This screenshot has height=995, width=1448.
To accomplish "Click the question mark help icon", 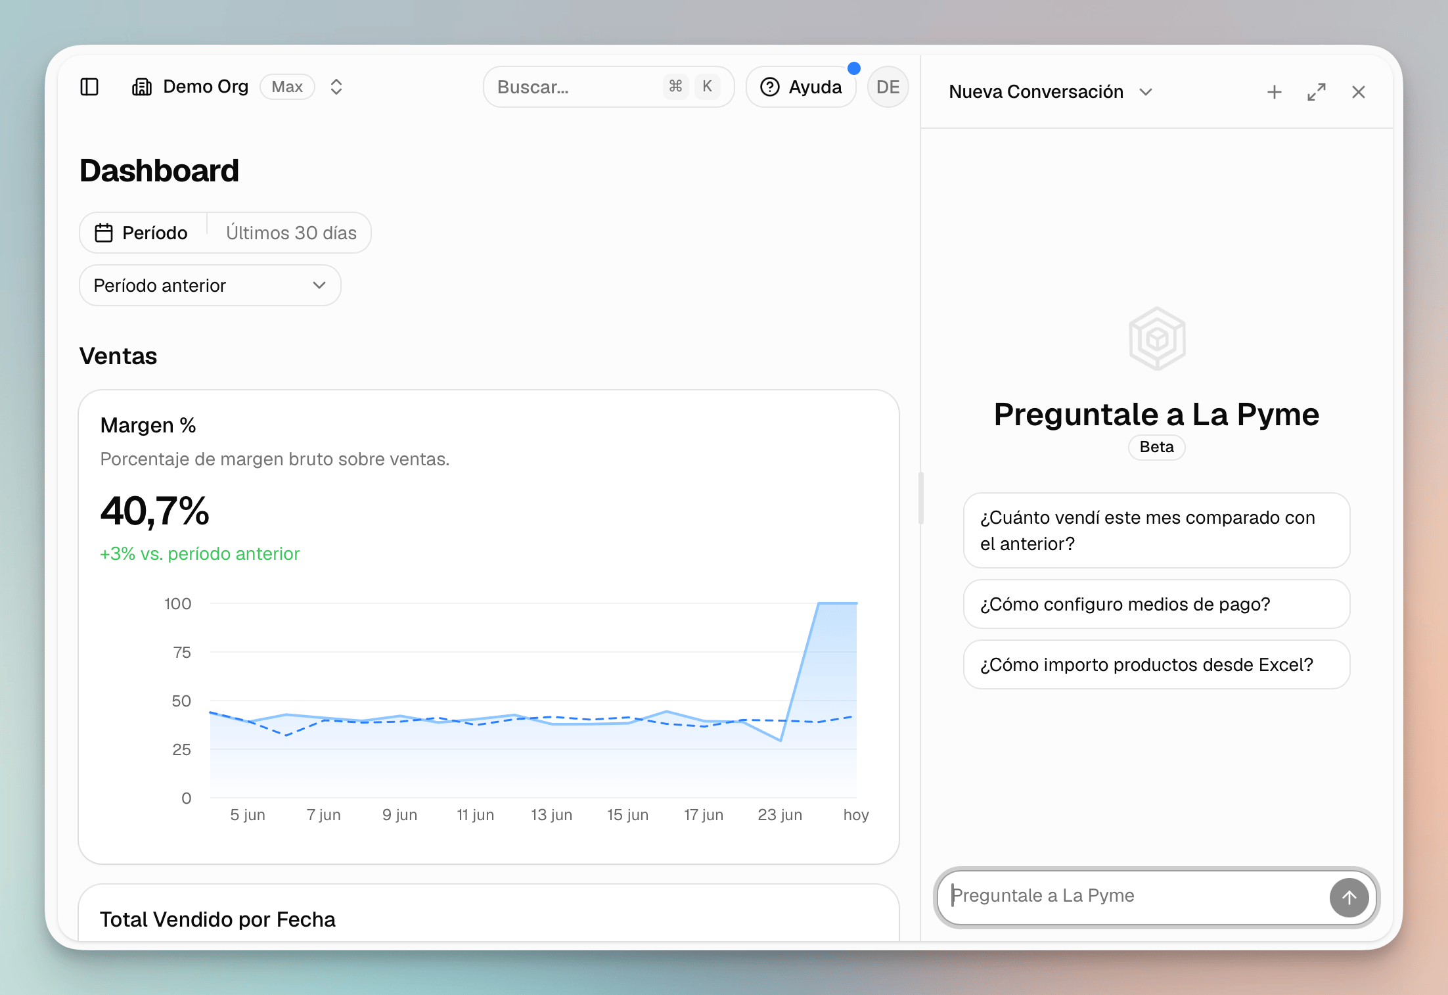I will click(769, 87).
